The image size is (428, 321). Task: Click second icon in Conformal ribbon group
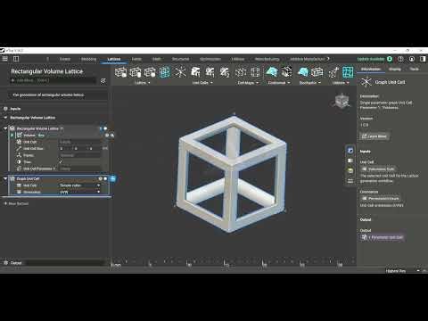click(286, 72)
